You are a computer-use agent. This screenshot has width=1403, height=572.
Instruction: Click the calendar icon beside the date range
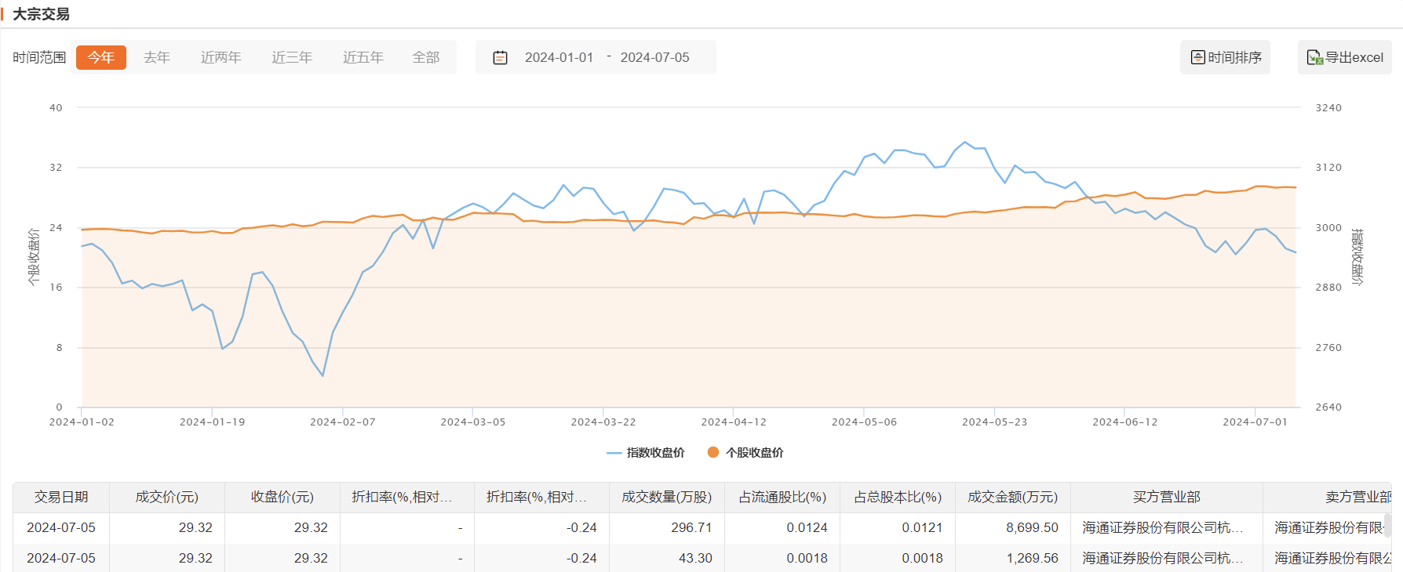point(500,58)
